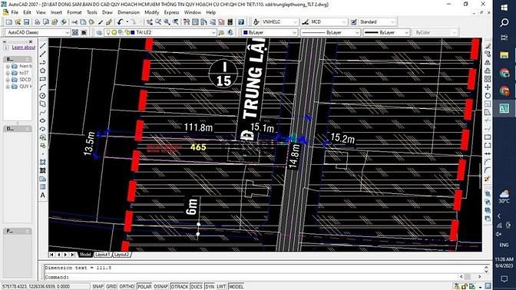Screen dimensions: 516x290
Task: Open the Dimension menu
Action: [x=129, y=12]
